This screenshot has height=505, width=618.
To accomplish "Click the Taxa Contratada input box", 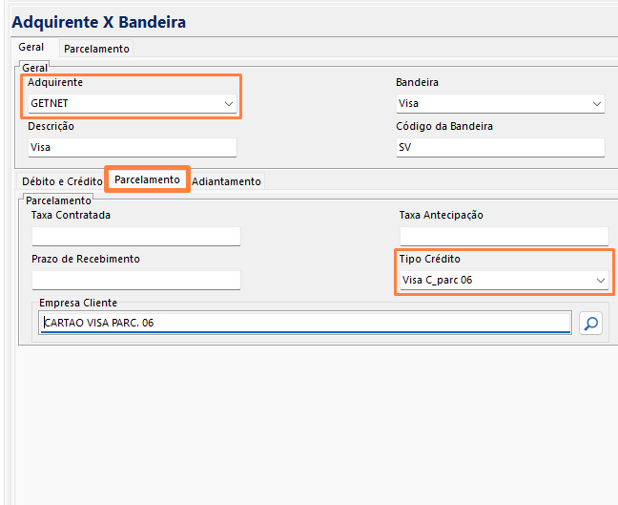I will (x=135, y=236).
